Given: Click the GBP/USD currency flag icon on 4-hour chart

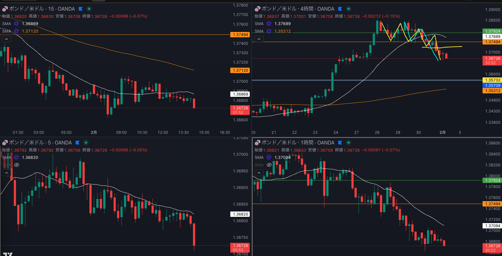Looking at the screenshot, I should click(x=257, y=9).
